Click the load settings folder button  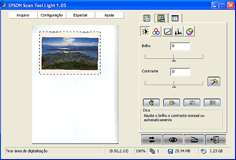point(151,103)
